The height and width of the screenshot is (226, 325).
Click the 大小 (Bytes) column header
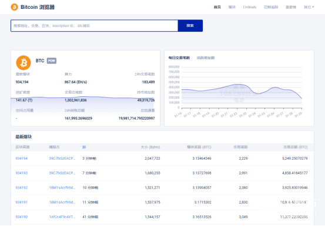[150, 147]
